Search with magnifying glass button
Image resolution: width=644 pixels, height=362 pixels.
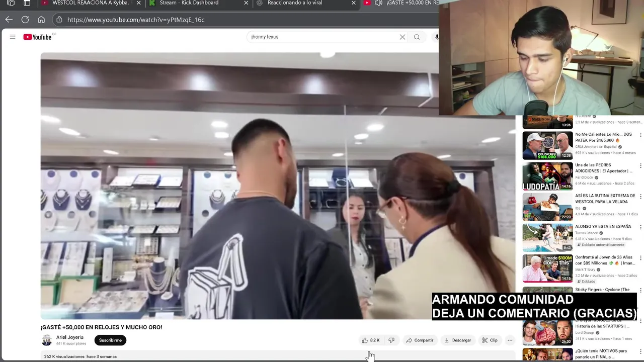coord(417,37)
